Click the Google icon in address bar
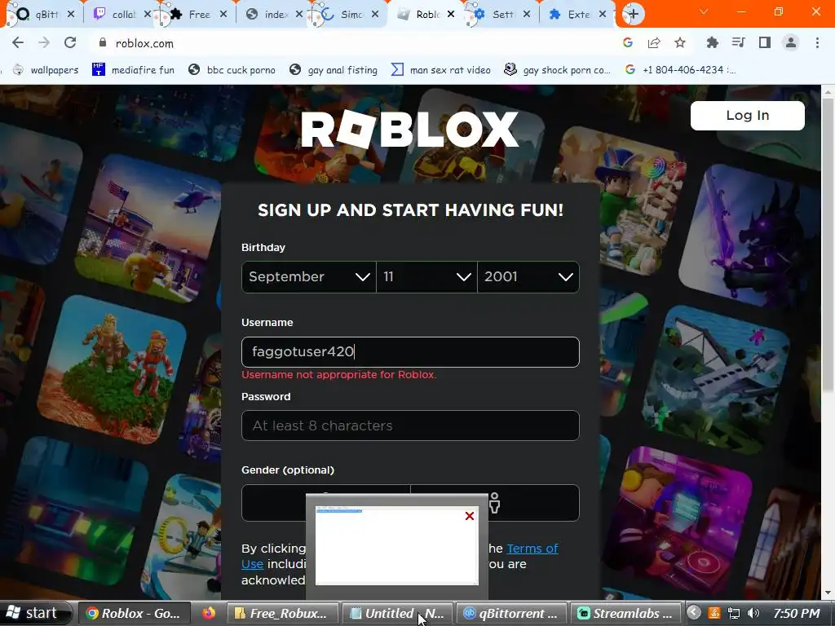This screenshot has height=626, width=835. (628, 42)
